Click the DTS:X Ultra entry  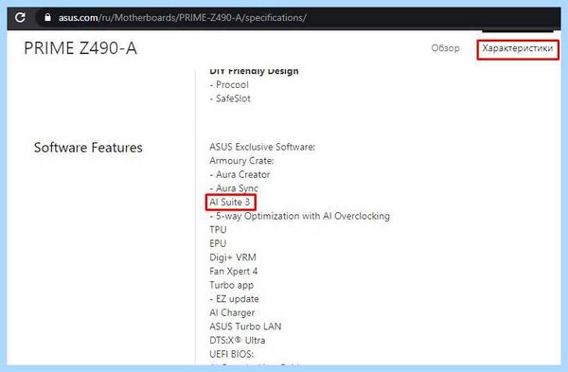pyautogui.click(x=238, y=340)
